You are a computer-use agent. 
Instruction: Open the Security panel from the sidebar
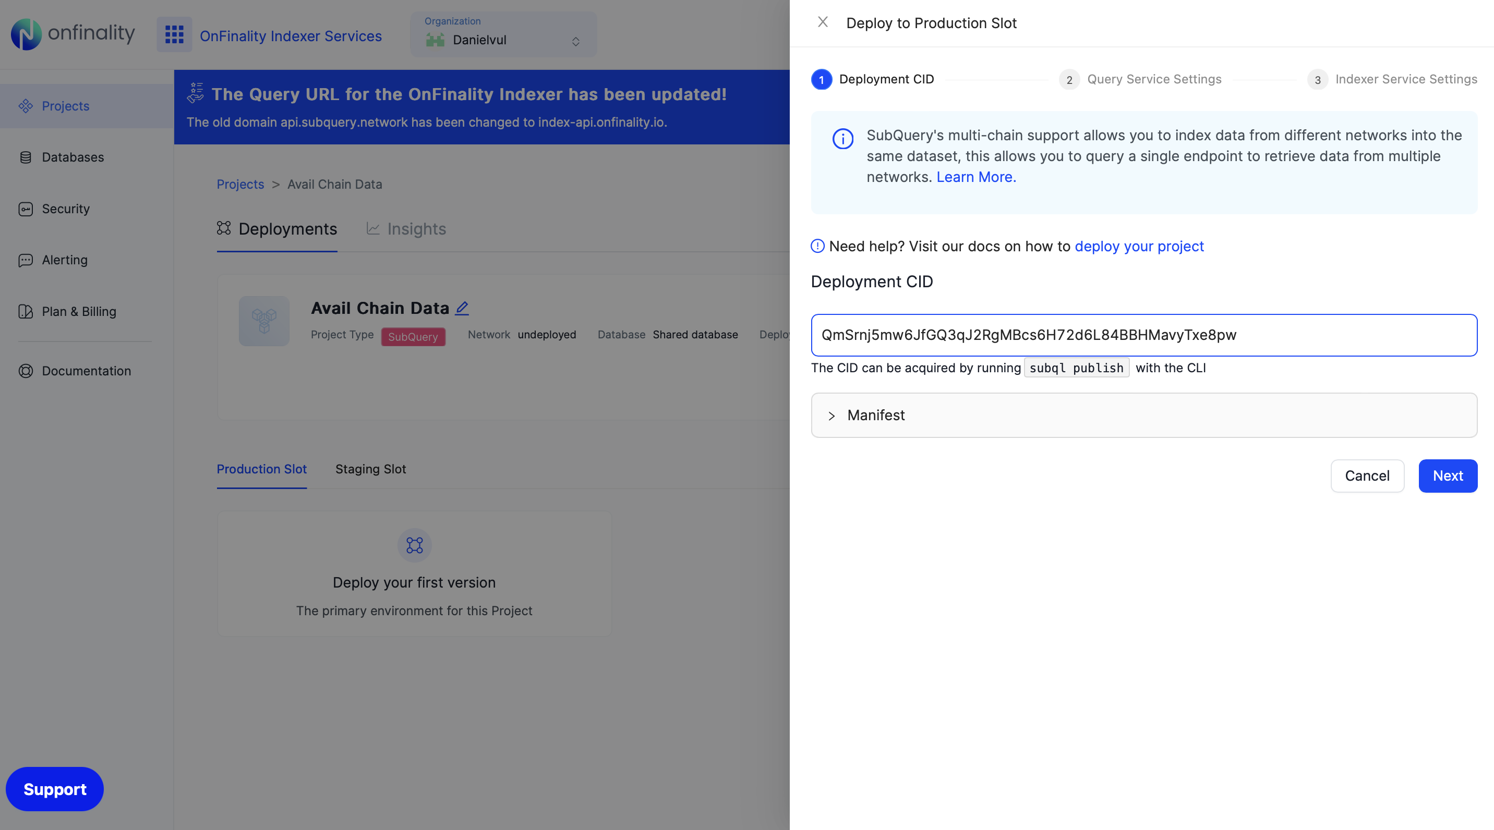(x=65, y=209)
